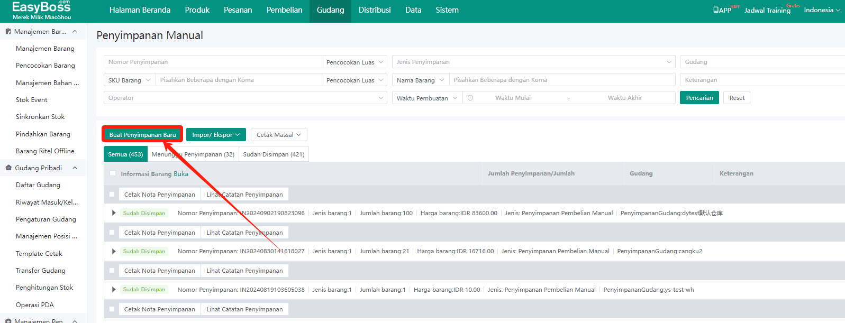Viewport: 845px width, 323px height.
Task: Open the Pesanan menu
Action: [x=238, y=10]
